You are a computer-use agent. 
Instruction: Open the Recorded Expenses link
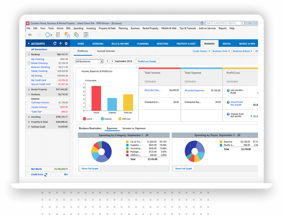pos(194,90)
